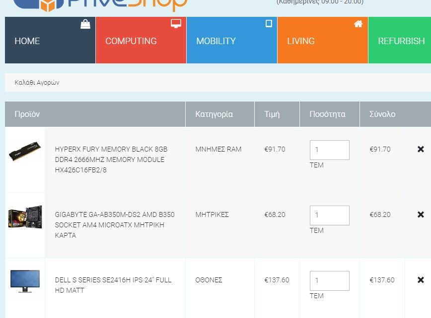The height and width of the screenshot is (318, 431).
Task: Remove Gigabyte motherboard from cart
Action: [x=421, y=214]
